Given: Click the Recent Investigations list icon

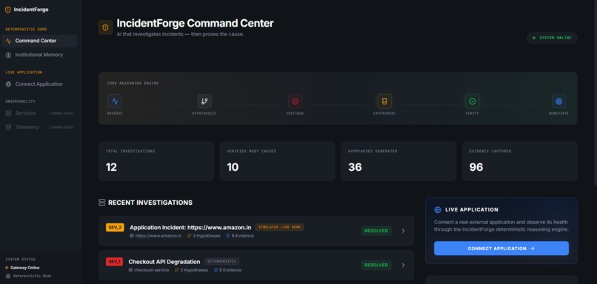Looking at the screenshot, I should [101, 203].
